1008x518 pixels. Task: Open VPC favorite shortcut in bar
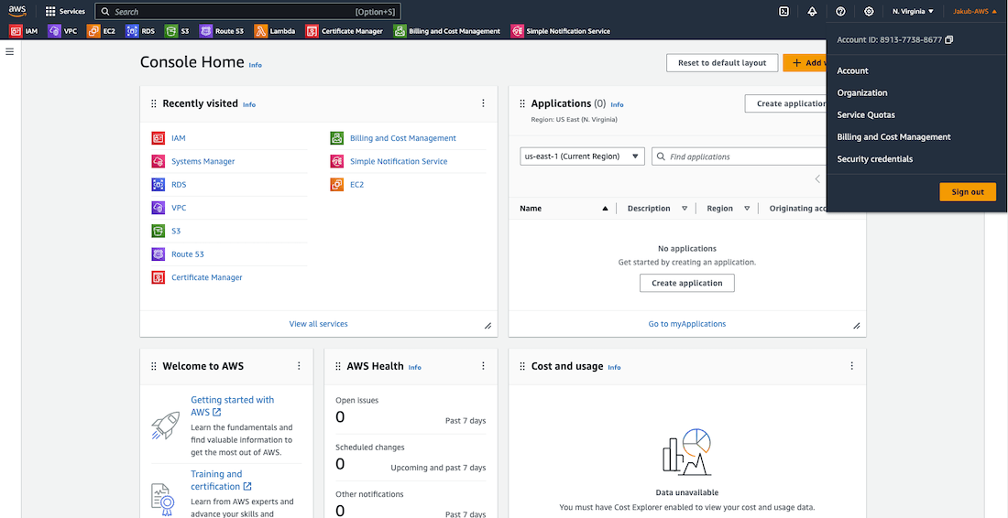tap(62, 31)
